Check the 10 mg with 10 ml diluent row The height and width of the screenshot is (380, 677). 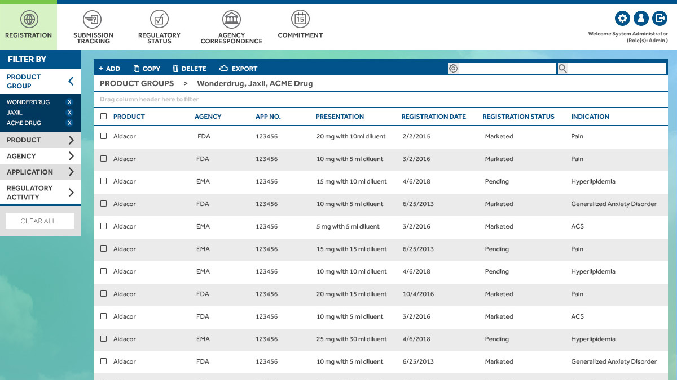103,271
